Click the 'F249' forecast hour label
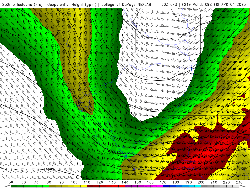 click(x=186, y=5)
